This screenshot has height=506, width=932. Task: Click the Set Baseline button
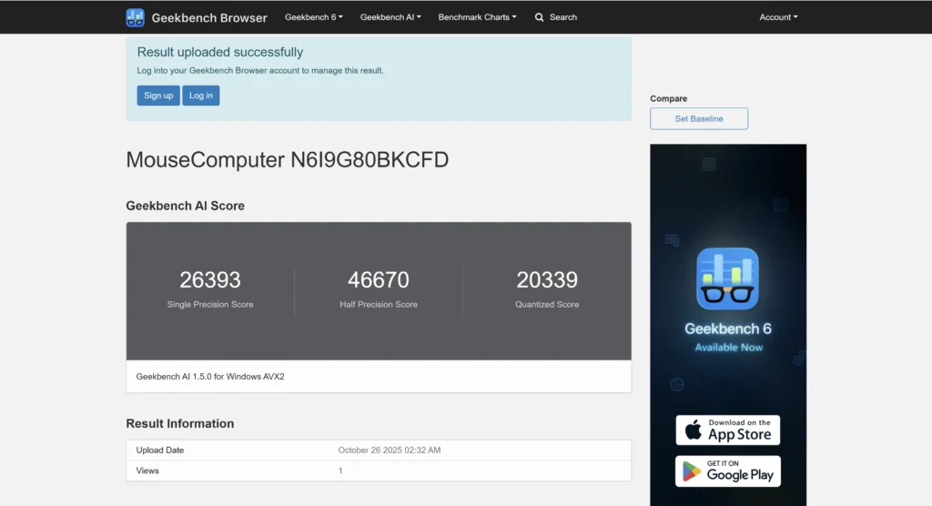coord(699,118)
